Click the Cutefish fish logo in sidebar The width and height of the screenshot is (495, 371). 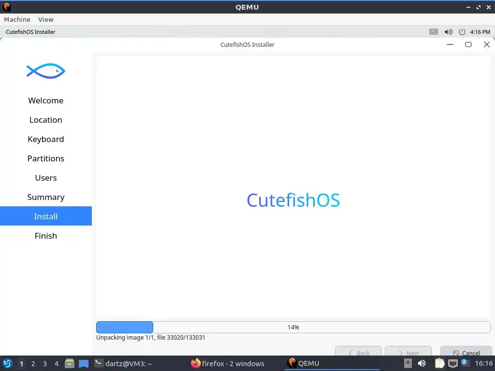[46, 71]
